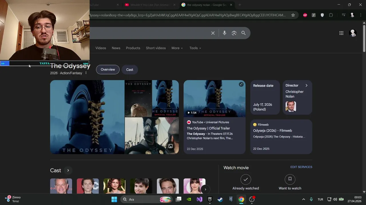Click the Windows taskbar search box 'Ara'
Image resolution: width=366 pixels, height=205 pixels.
tap(146, 199)
